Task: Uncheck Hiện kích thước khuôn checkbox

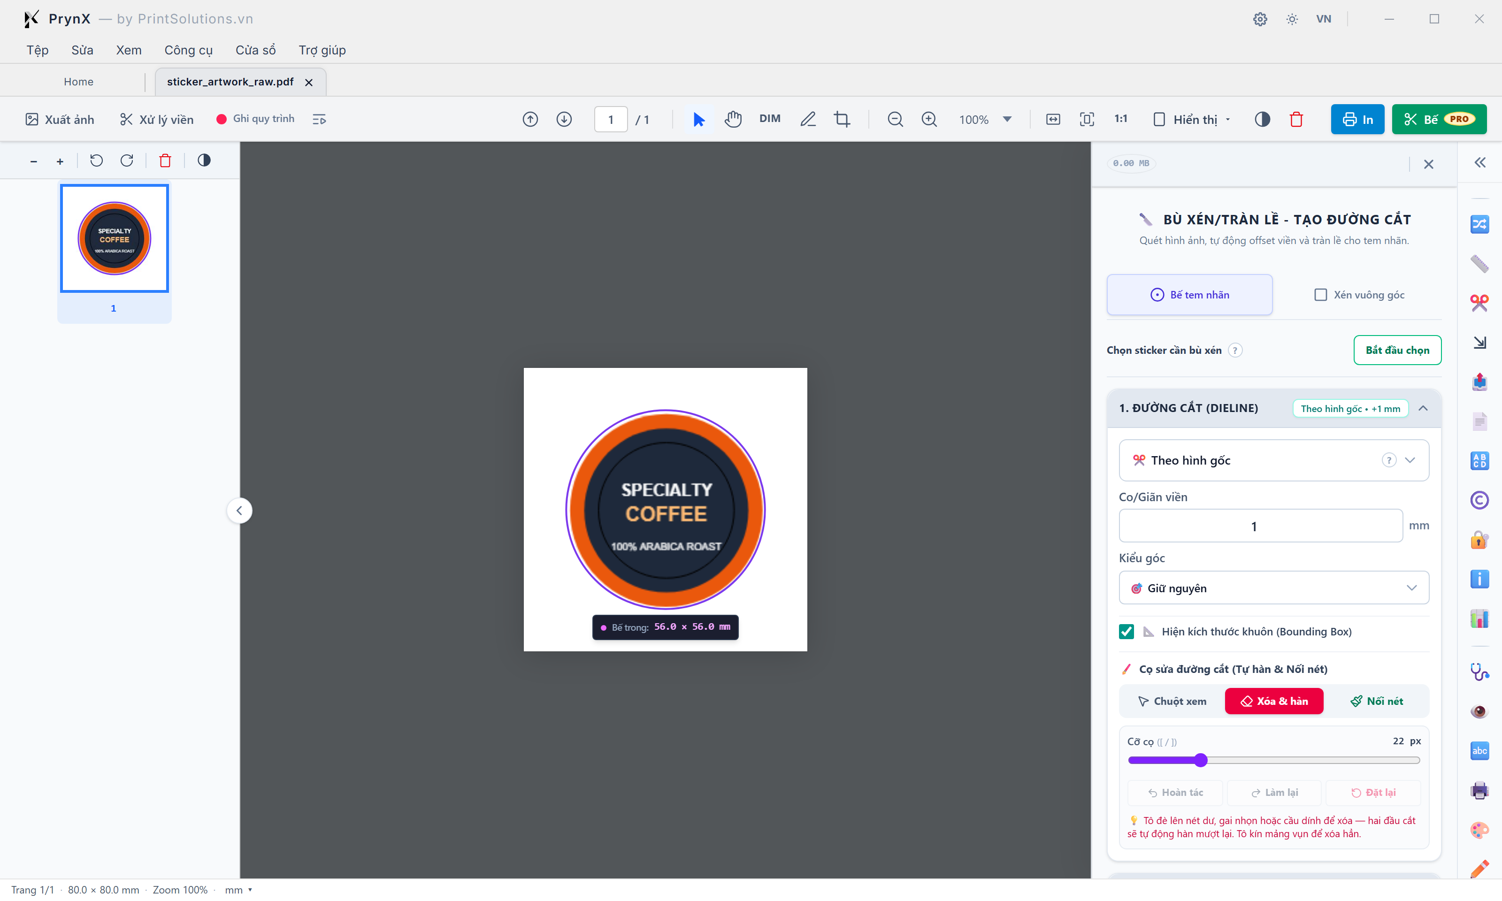Action: [x=1126, y=632]
